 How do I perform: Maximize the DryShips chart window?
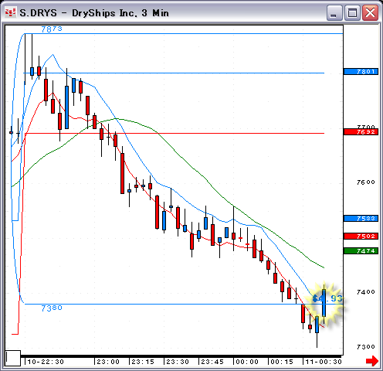coord(352,12)
